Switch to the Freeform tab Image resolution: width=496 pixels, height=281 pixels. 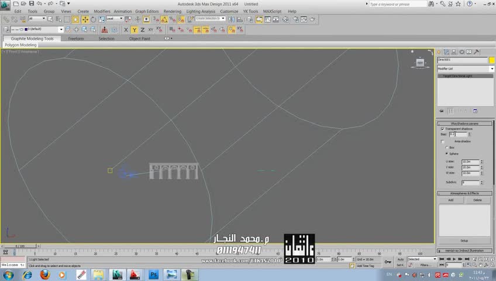[76, 39]
